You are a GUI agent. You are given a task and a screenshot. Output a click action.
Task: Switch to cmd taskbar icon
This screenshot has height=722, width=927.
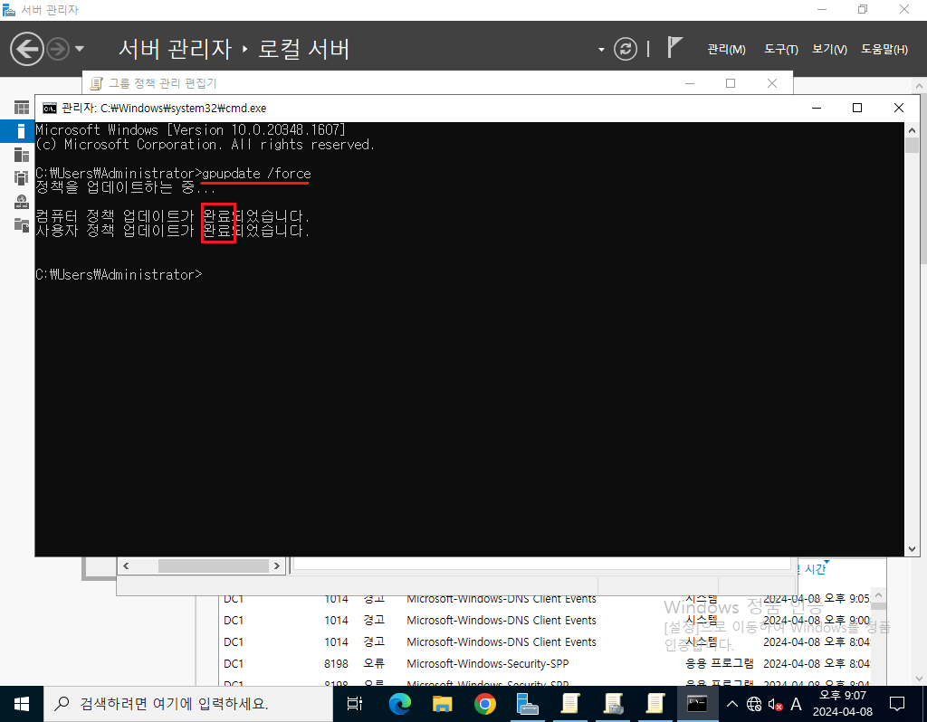698,704
